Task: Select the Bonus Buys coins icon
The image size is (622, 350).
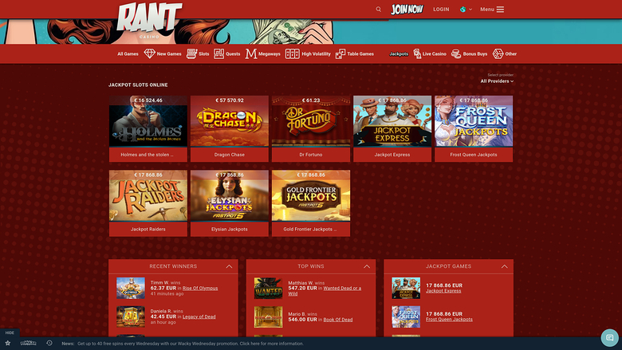Action: (x=456, y=53)
